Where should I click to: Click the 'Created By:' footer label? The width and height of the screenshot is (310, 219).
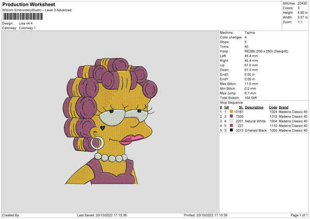(x=11, y=215)
